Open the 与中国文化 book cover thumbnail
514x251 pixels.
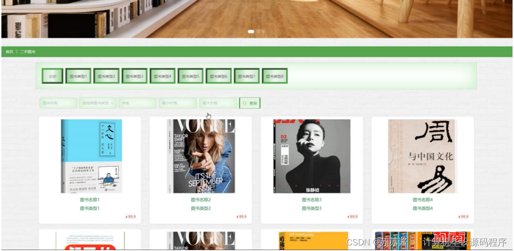423,156
